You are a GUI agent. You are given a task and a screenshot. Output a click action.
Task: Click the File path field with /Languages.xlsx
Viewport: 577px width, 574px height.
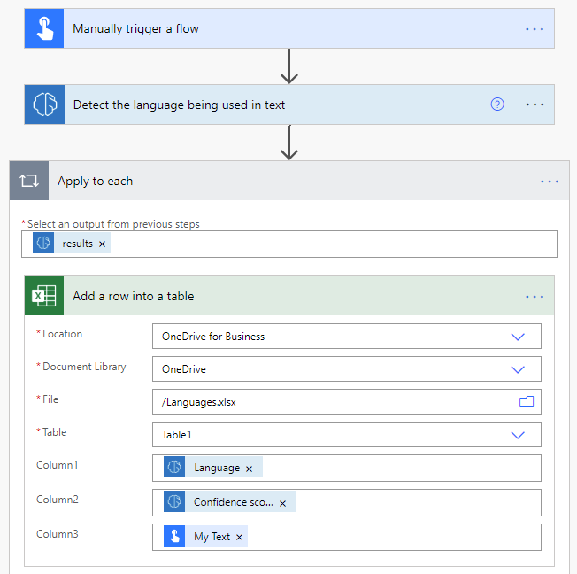347,401
